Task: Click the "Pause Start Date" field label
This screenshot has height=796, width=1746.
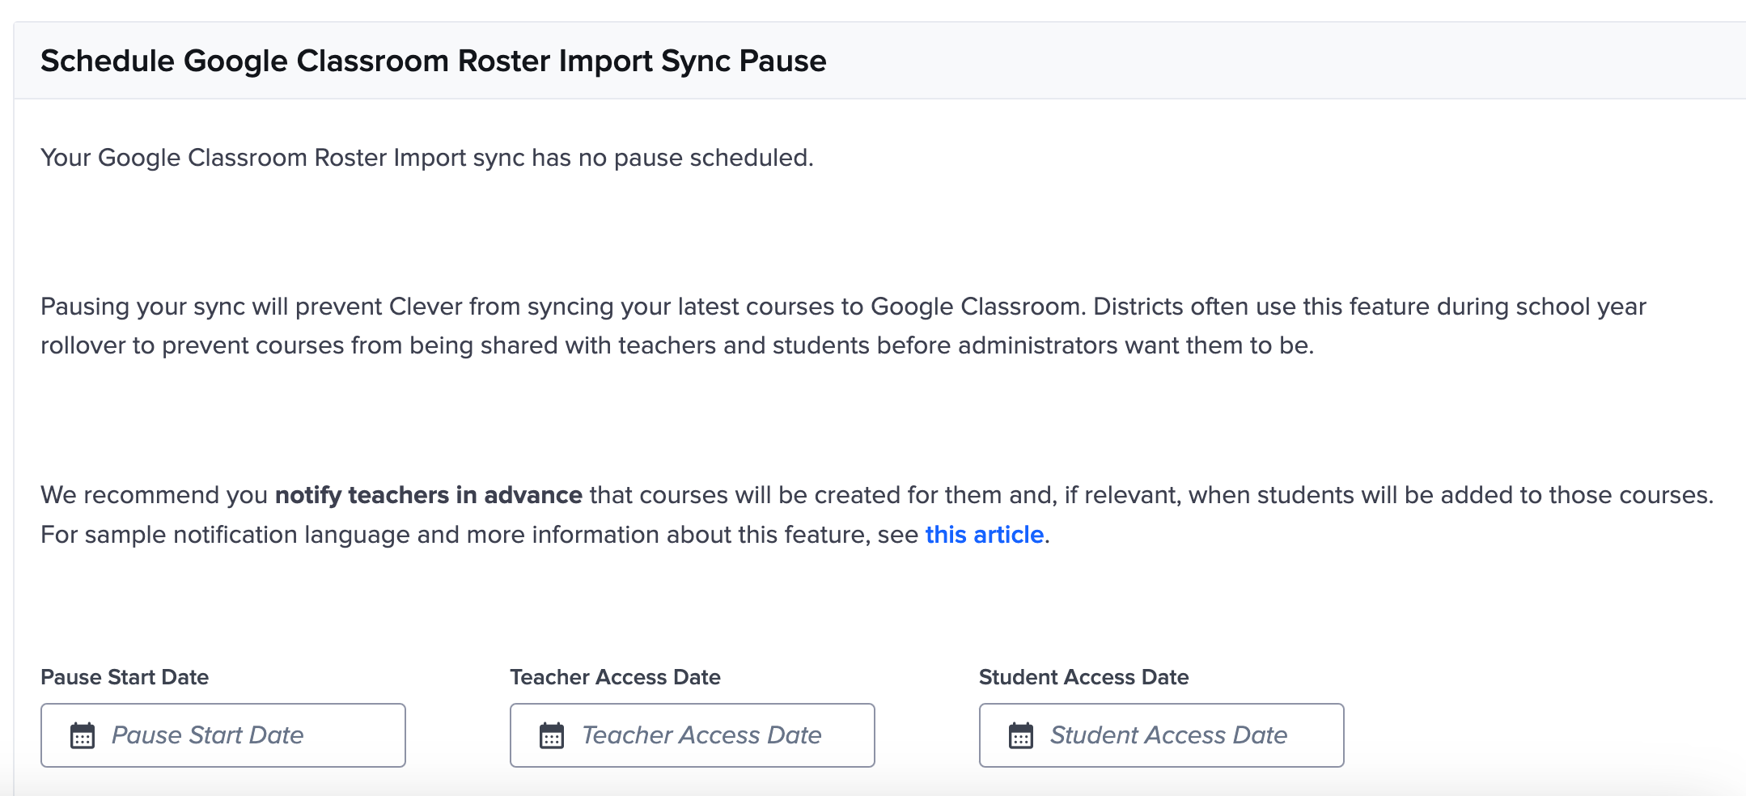Action: coord(125,677)
